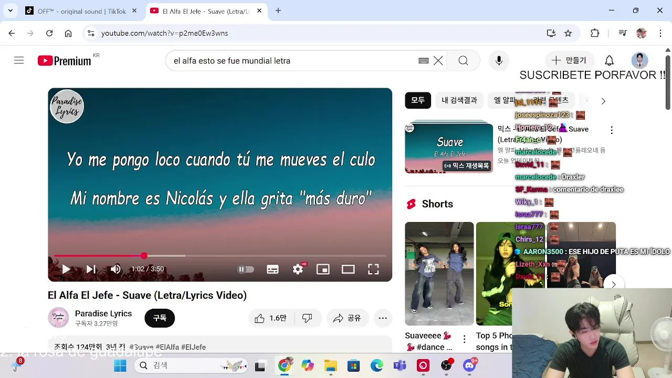
Task: Open the Suaveeee Short title
Action: pos(428,341)
